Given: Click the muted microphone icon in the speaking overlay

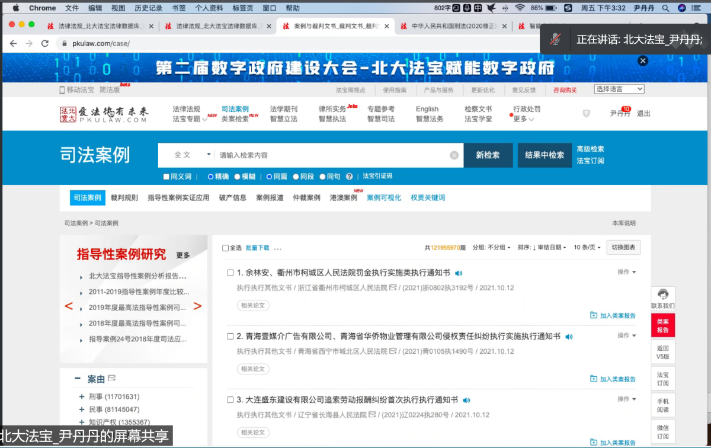Looking at the screenshot, I should point(555,39).
